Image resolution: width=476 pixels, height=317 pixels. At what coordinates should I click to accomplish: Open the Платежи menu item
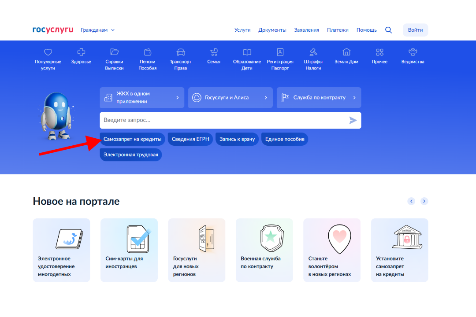click(x=338, y=30)
